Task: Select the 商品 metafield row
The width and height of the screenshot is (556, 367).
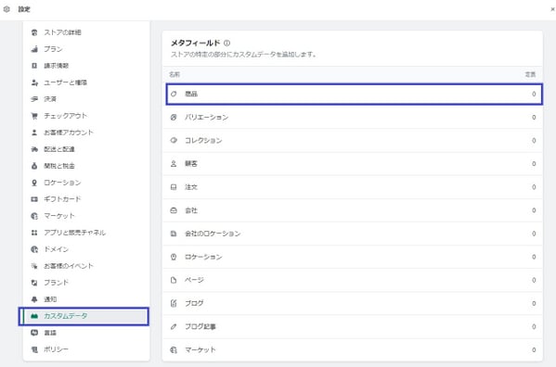Action: pyautogui.click(x=354, y=95)
